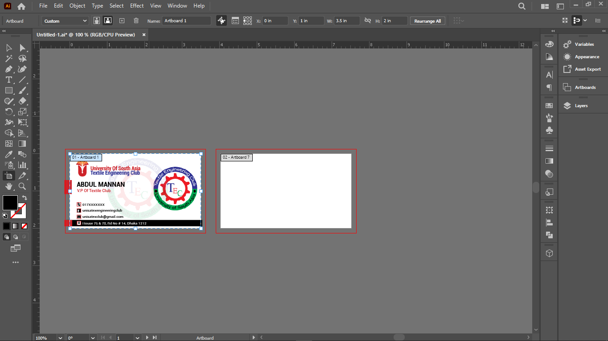608x341 pixels.
Task: Select the Perspective Grid tool
Action: (x=22, y=133)
